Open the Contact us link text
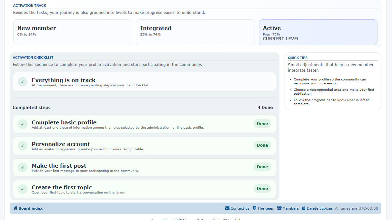This screenshot has width=392, height=220. point(240,208)
